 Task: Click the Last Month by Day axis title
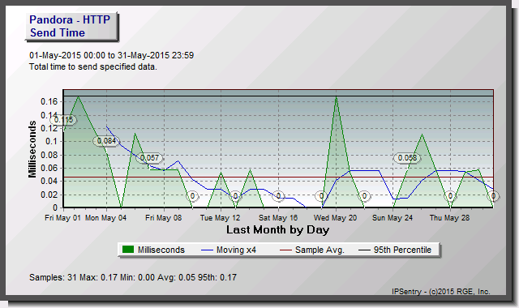coord(277,230)
